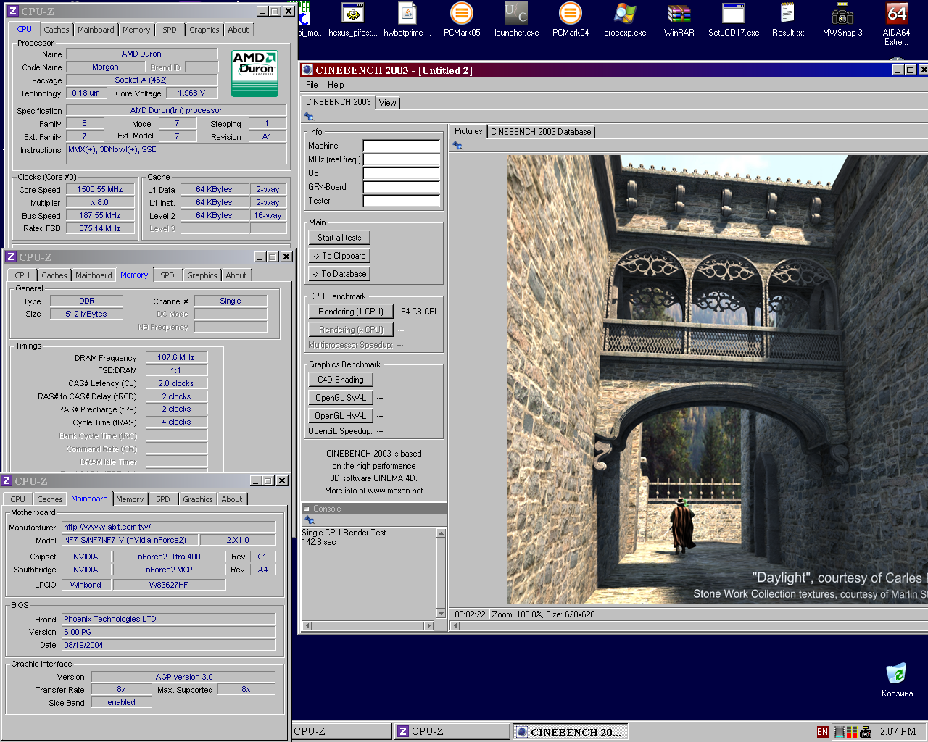Viewport: 928px width, 742px height.
Task: Click the taskbar clock 2:07 PM
Action: [x=898, y=732]
